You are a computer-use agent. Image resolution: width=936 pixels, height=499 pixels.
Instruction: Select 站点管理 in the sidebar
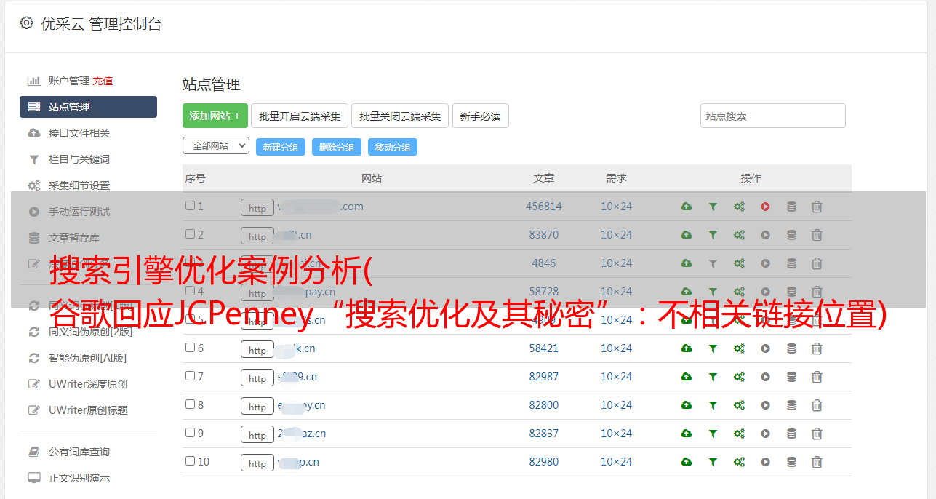click(88, 107)
